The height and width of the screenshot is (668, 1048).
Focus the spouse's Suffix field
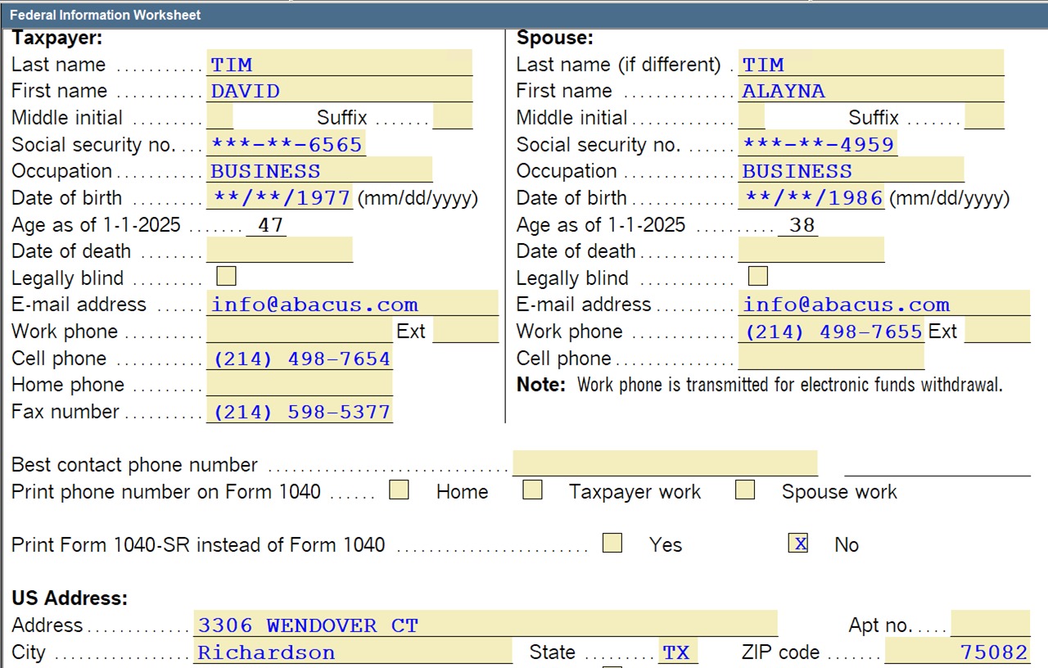(983, 117)
